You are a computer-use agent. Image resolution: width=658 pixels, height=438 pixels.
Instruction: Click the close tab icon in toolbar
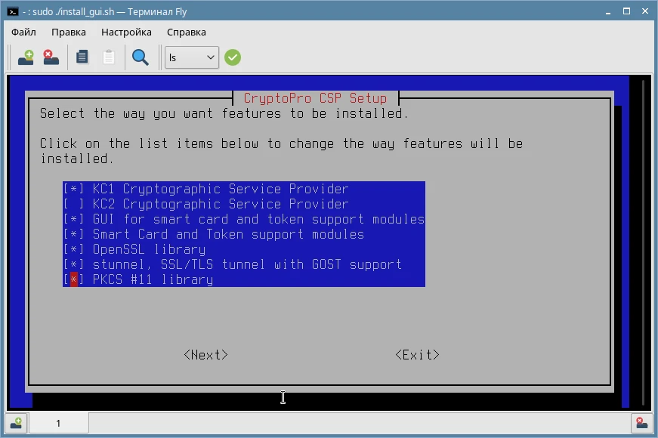click(x=51, y=57)
